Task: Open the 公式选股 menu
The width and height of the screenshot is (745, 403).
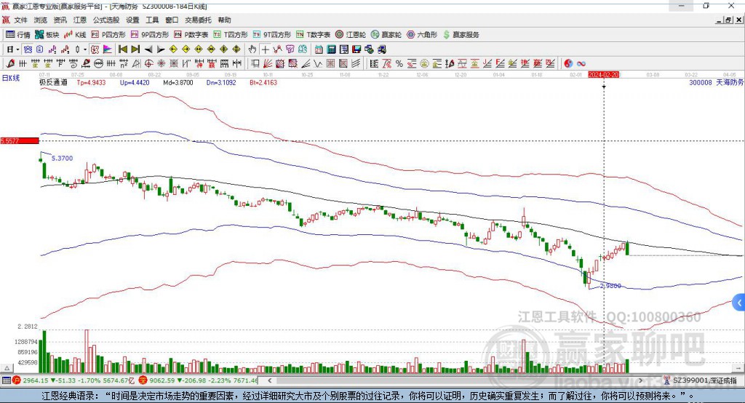Action: (x=106, y=20)
